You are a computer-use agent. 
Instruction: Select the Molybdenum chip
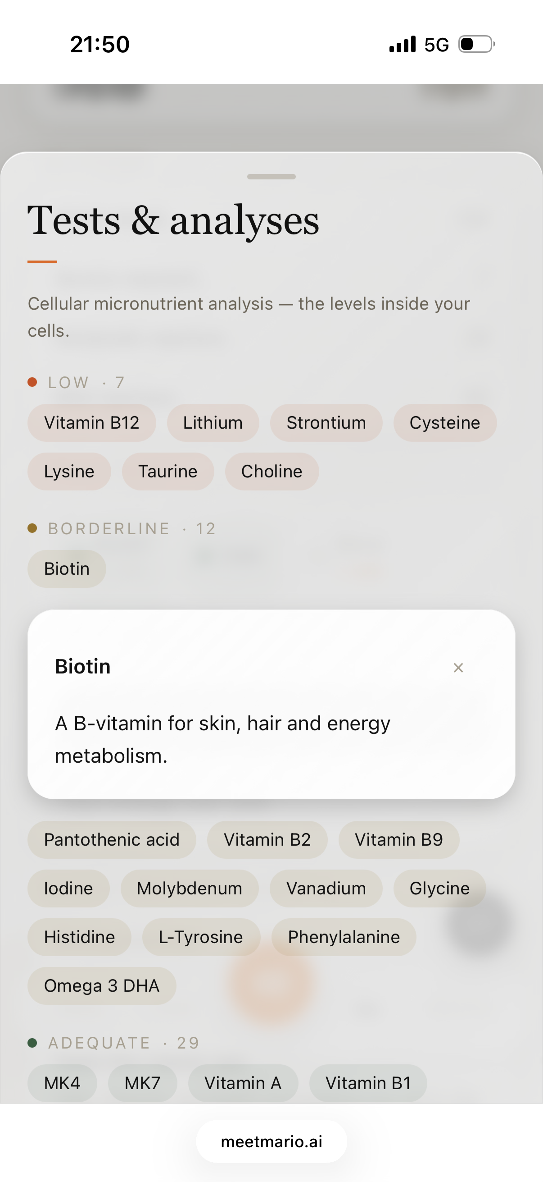189,889
